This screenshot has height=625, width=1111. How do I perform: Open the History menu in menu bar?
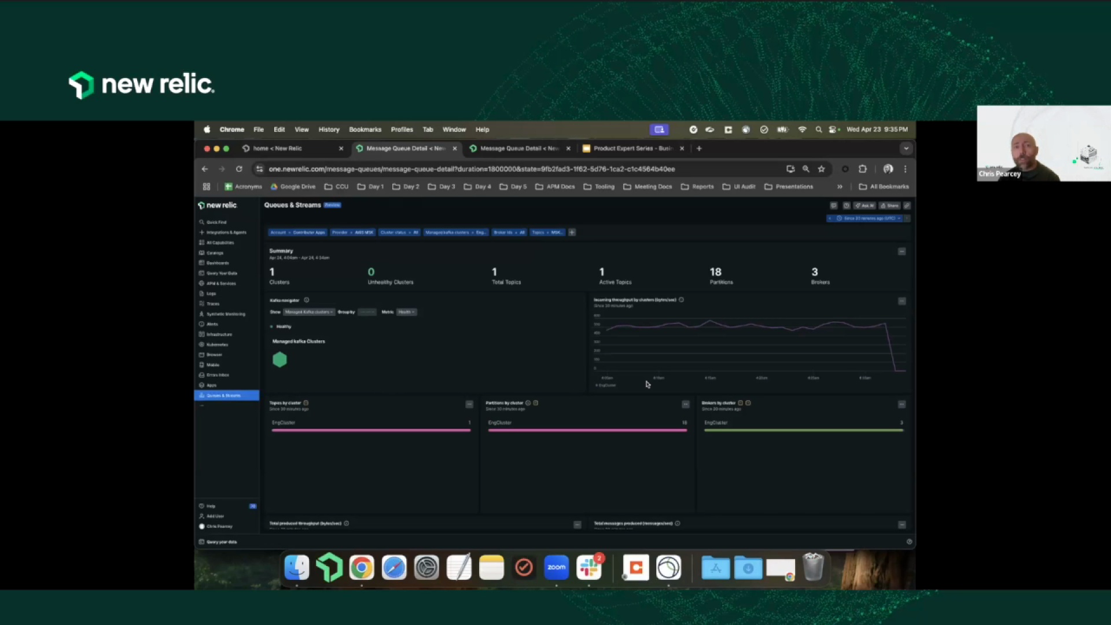point(329,130)
